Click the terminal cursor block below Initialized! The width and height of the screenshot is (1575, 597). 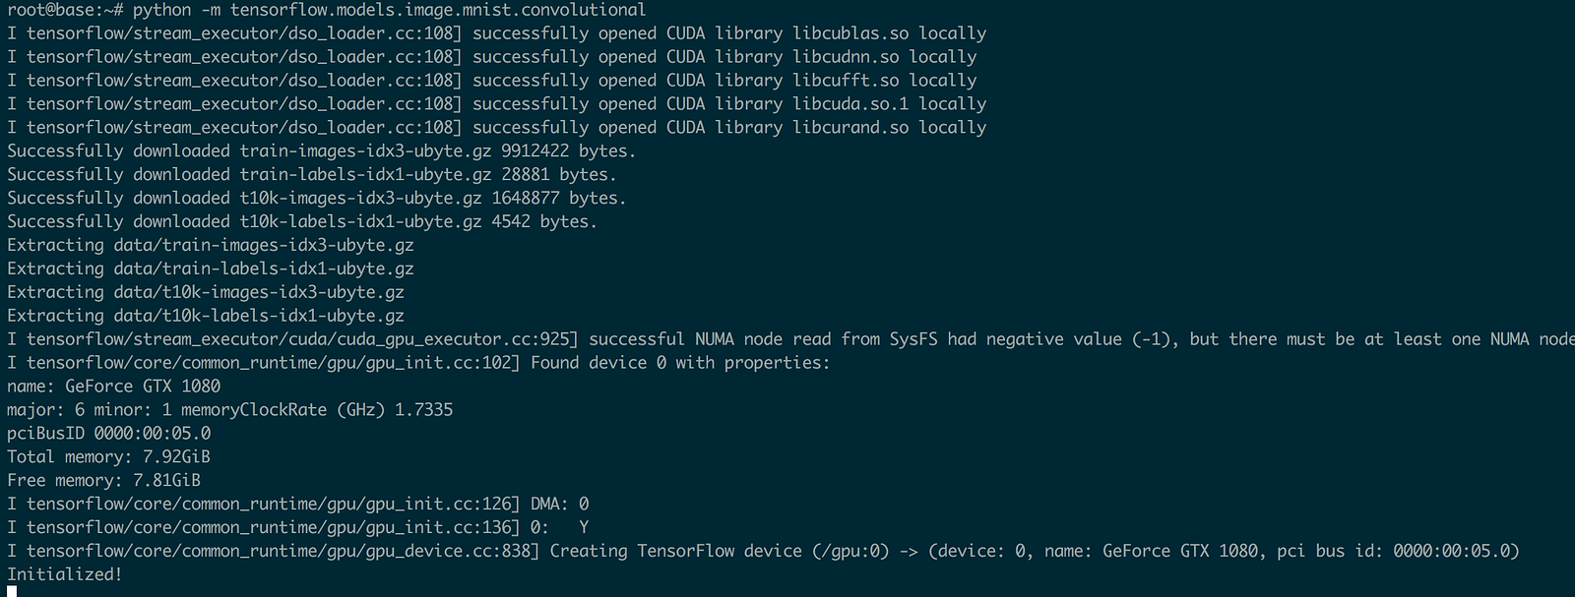pyautogui.click(x=12, y=591)
